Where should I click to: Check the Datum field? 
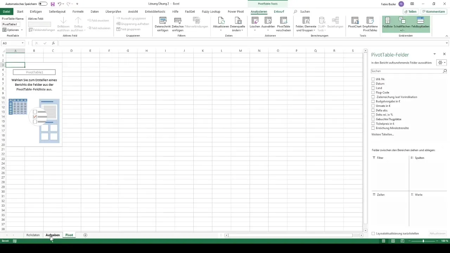[x=373, y=84]
